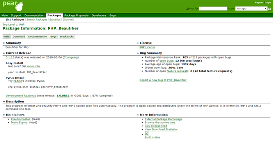Switch to the Download package tab
Image resolution: width=273 pixels, height=145 pixels.
[19, 36]
